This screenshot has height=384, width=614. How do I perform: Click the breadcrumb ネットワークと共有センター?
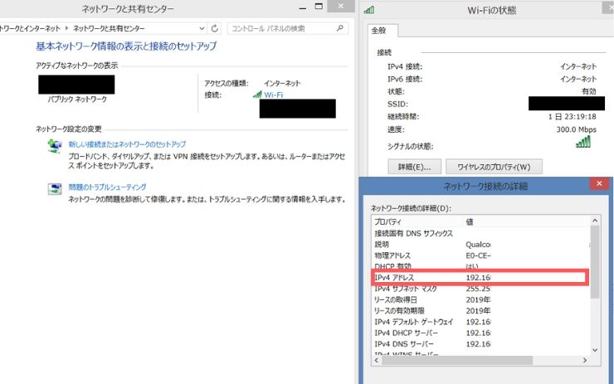109,28
